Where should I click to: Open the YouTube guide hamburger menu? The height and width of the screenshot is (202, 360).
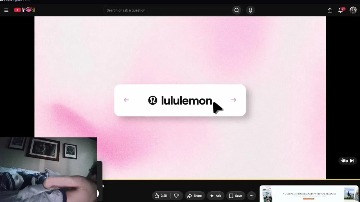click(x=6, y=10)
